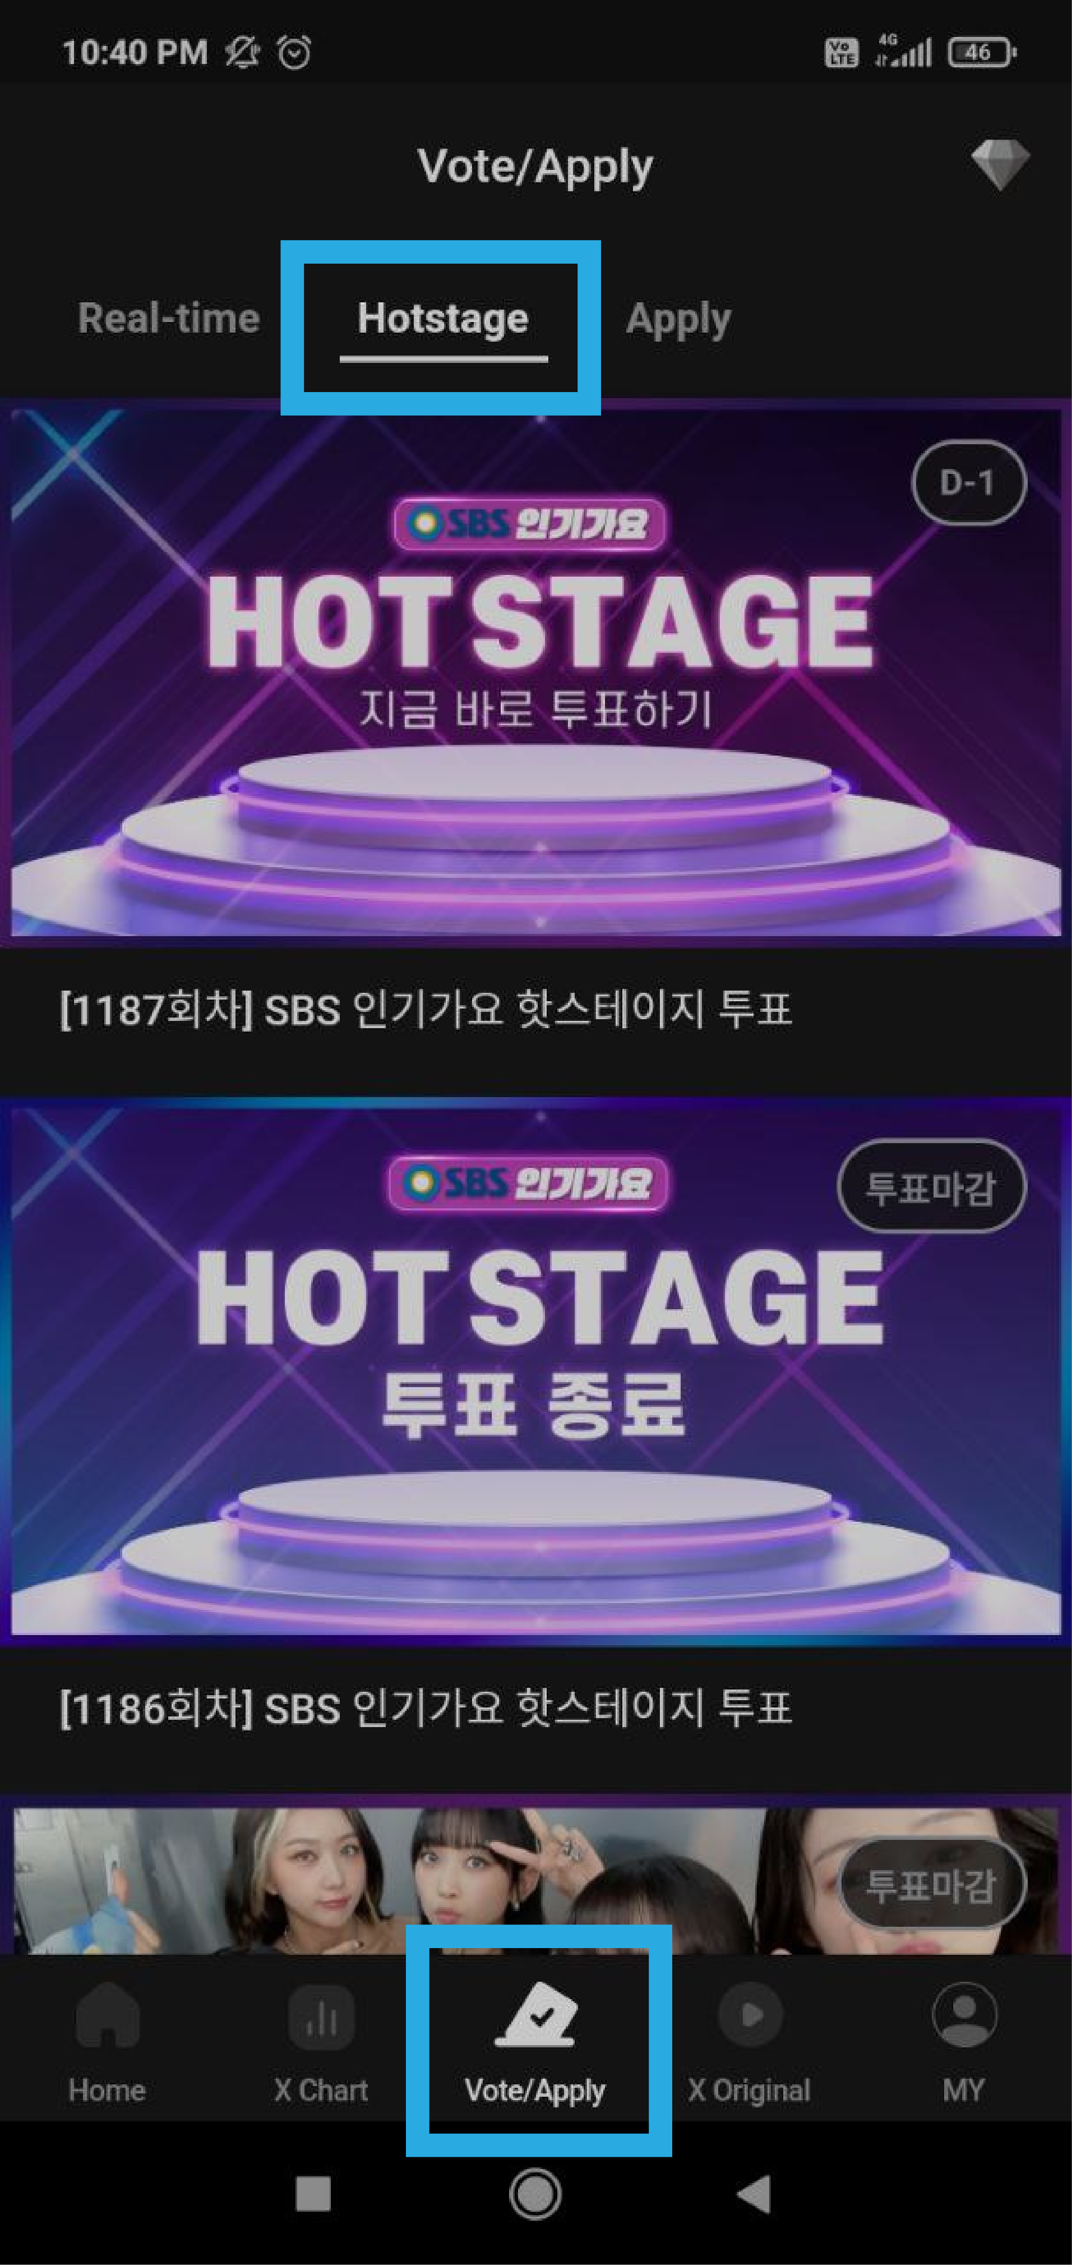The width and height of the screenshot is (1072, 2265).
Task: Open the ended Hot Stage 투표 종료 banner
Action: (536, 1371)
